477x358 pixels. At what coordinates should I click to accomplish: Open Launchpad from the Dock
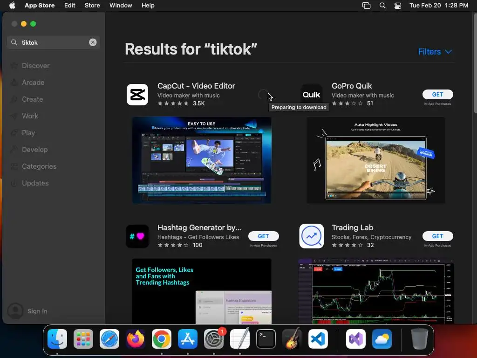coord(83,339)
